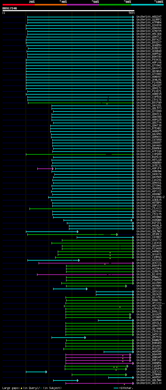Image resolution: width=166 pixels, height=390 pixels.
Task: Click the red 20% legend color bar
Action: (19, 5)
